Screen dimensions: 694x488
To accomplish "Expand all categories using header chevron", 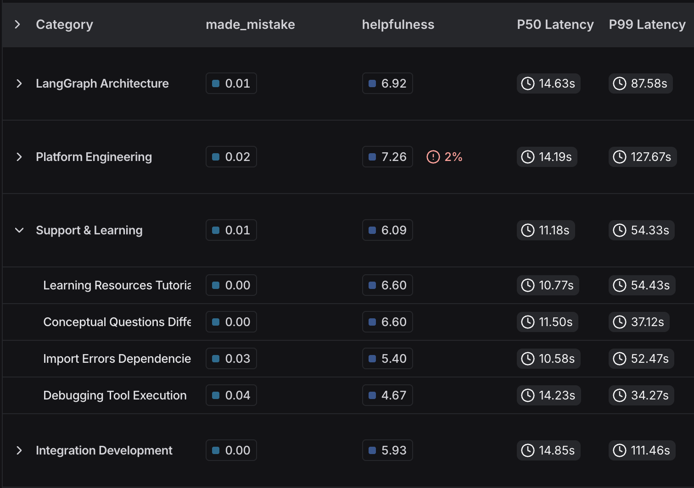I will 17,24.
